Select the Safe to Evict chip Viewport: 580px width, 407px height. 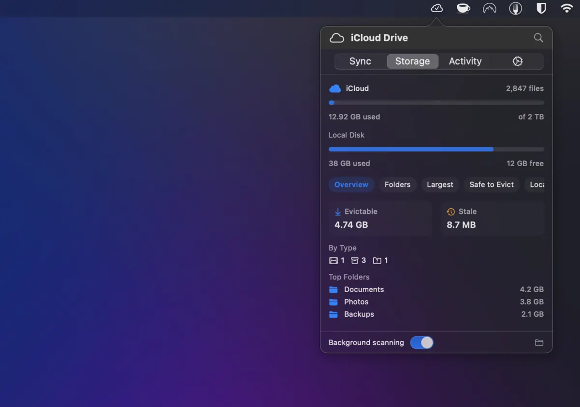pos(492,184)
